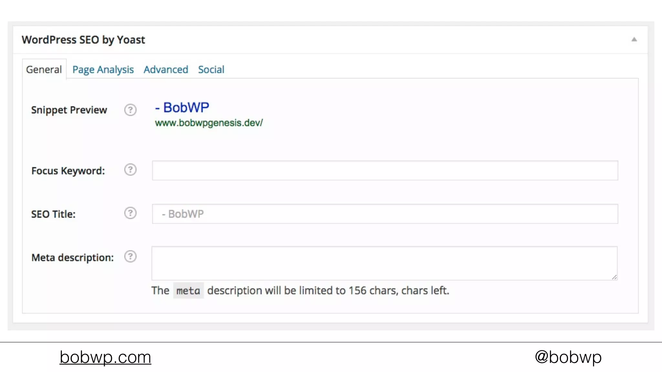Switch to the Social tab

point(211,69)
